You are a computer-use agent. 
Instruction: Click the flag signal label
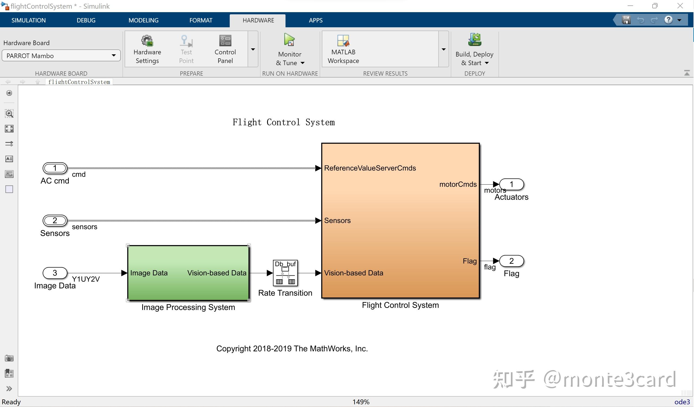tap(490, 267)
